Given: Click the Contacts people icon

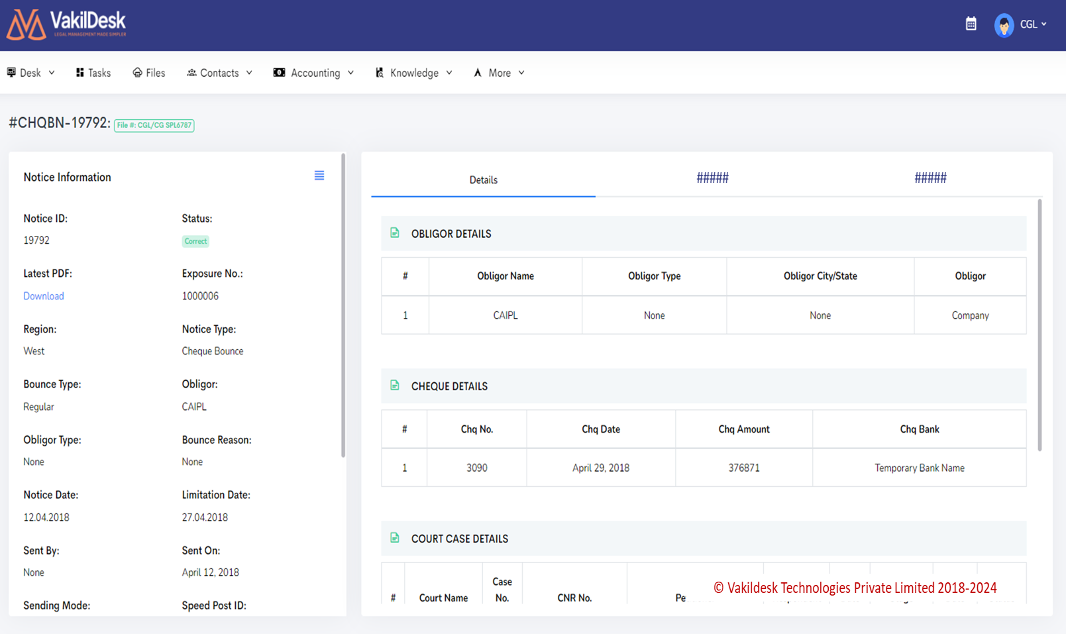Looking at the screenshot, I should coord(191,72).
